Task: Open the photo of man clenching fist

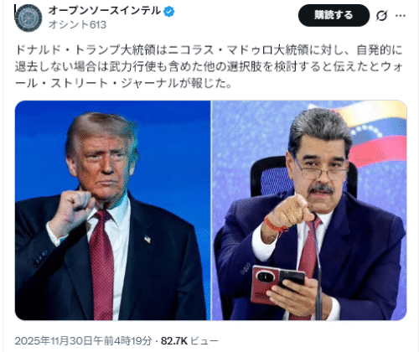Action: (112, 210)
